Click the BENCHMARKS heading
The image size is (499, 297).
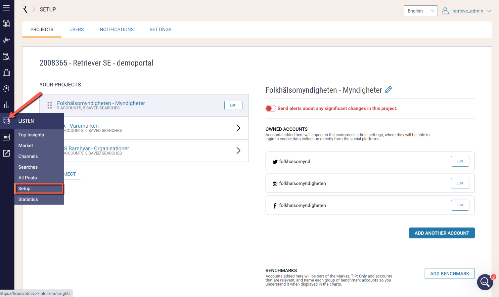(x=281, y=270)
